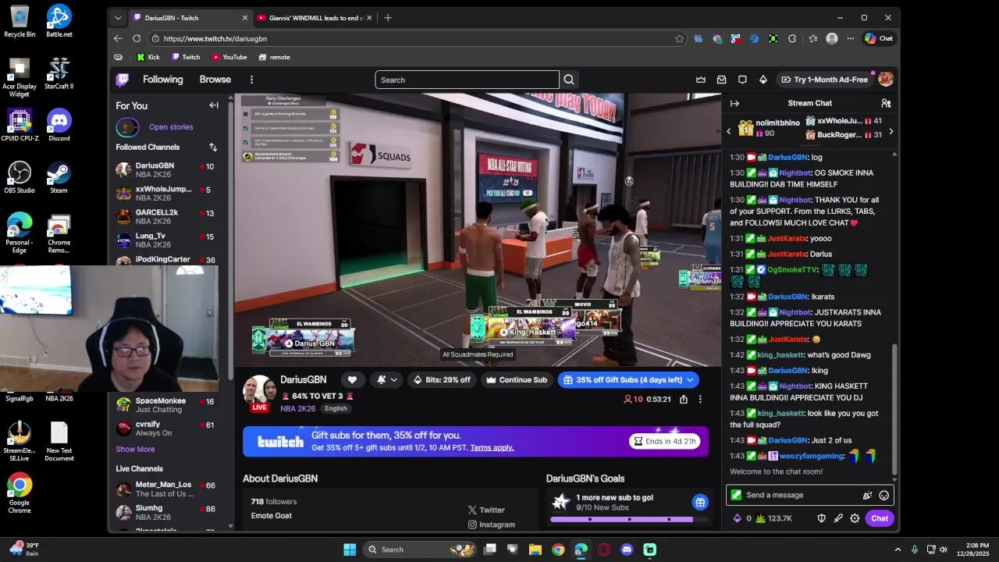Image resolution: width=999 pixels, height=562 pixels.
Task: Open a new browser tab
Action: click(388, 17)
